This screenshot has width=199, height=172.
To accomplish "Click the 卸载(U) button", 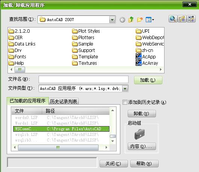I will (x=142, y=114).
